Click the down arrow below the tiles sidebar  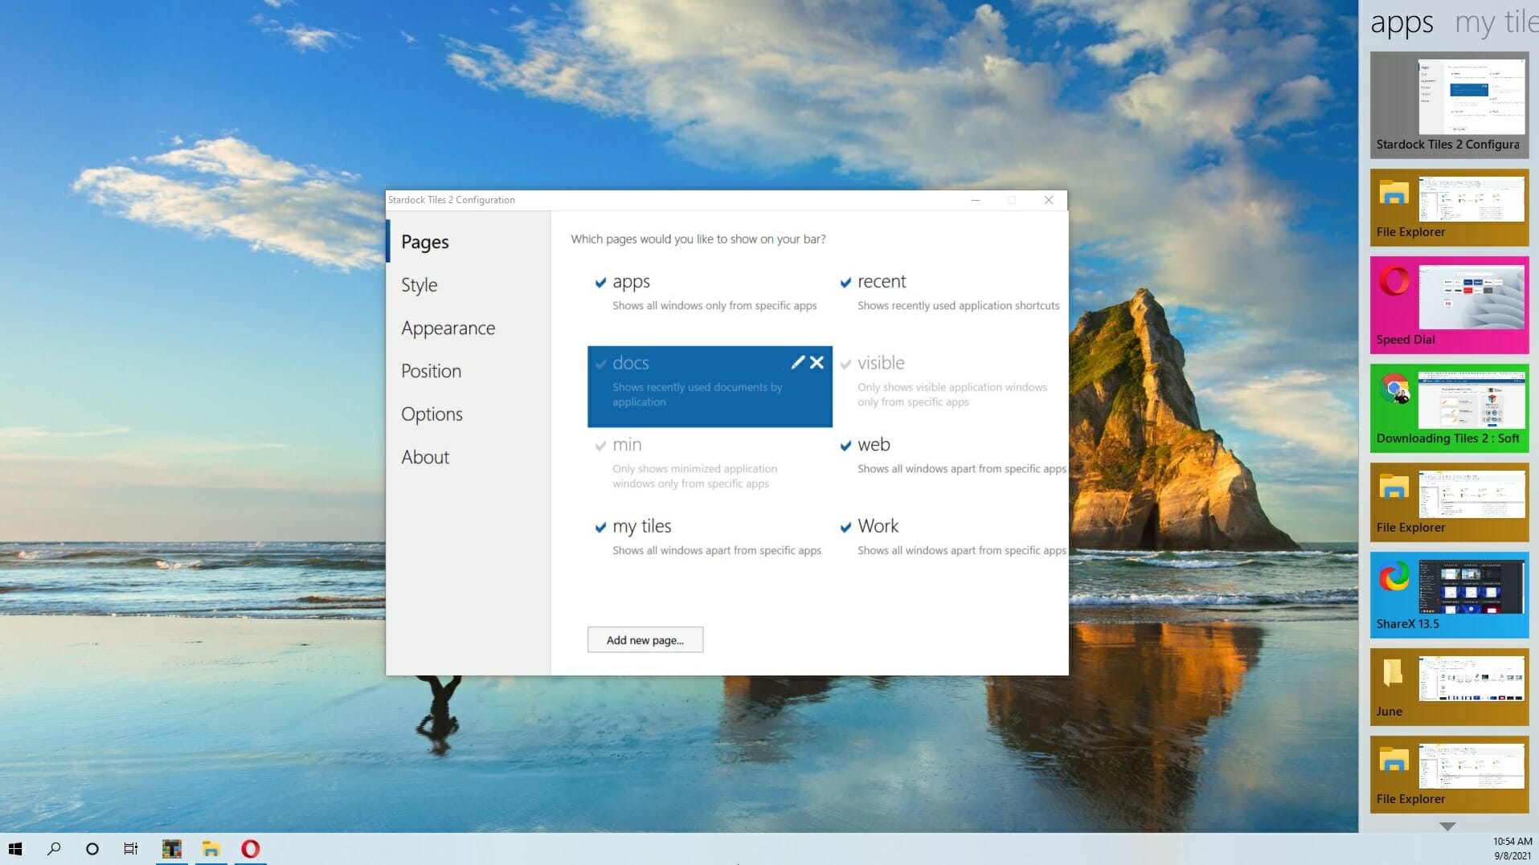coord(1447,826)
